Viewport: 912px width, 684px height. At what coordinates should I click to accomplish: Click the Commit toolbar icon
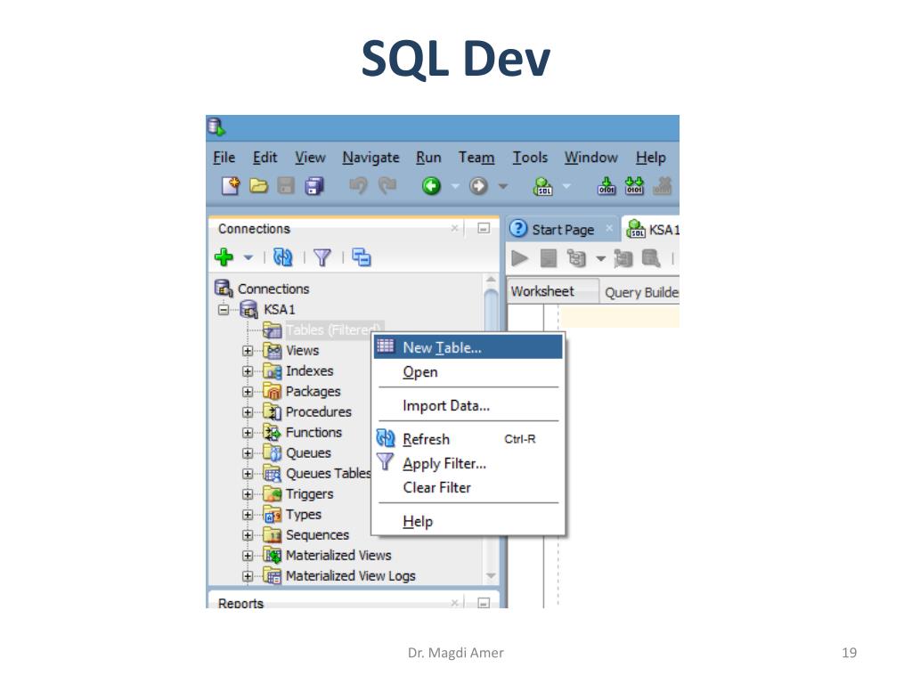pos(607,186)
